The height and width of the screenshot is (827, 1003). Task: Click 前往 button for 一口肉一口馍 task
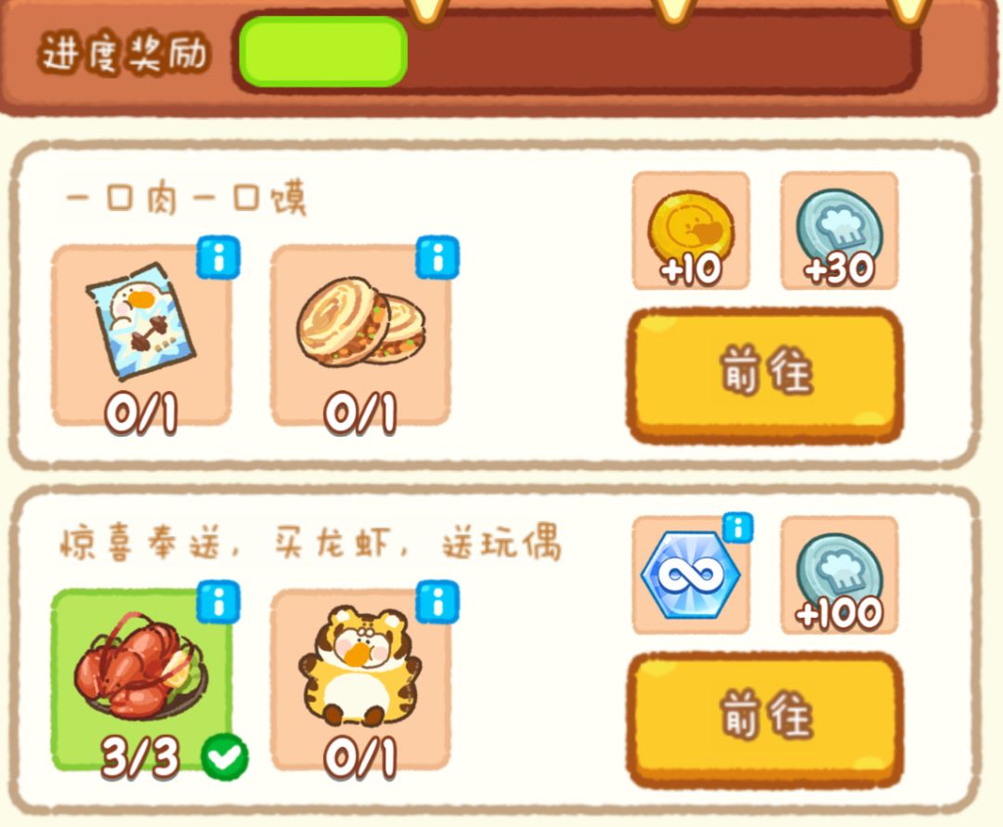[x=765, y=375]
